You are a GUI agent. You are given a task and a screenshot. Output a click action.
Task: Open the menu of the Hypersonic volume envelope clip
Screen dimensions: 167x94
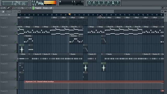point(25,82)
